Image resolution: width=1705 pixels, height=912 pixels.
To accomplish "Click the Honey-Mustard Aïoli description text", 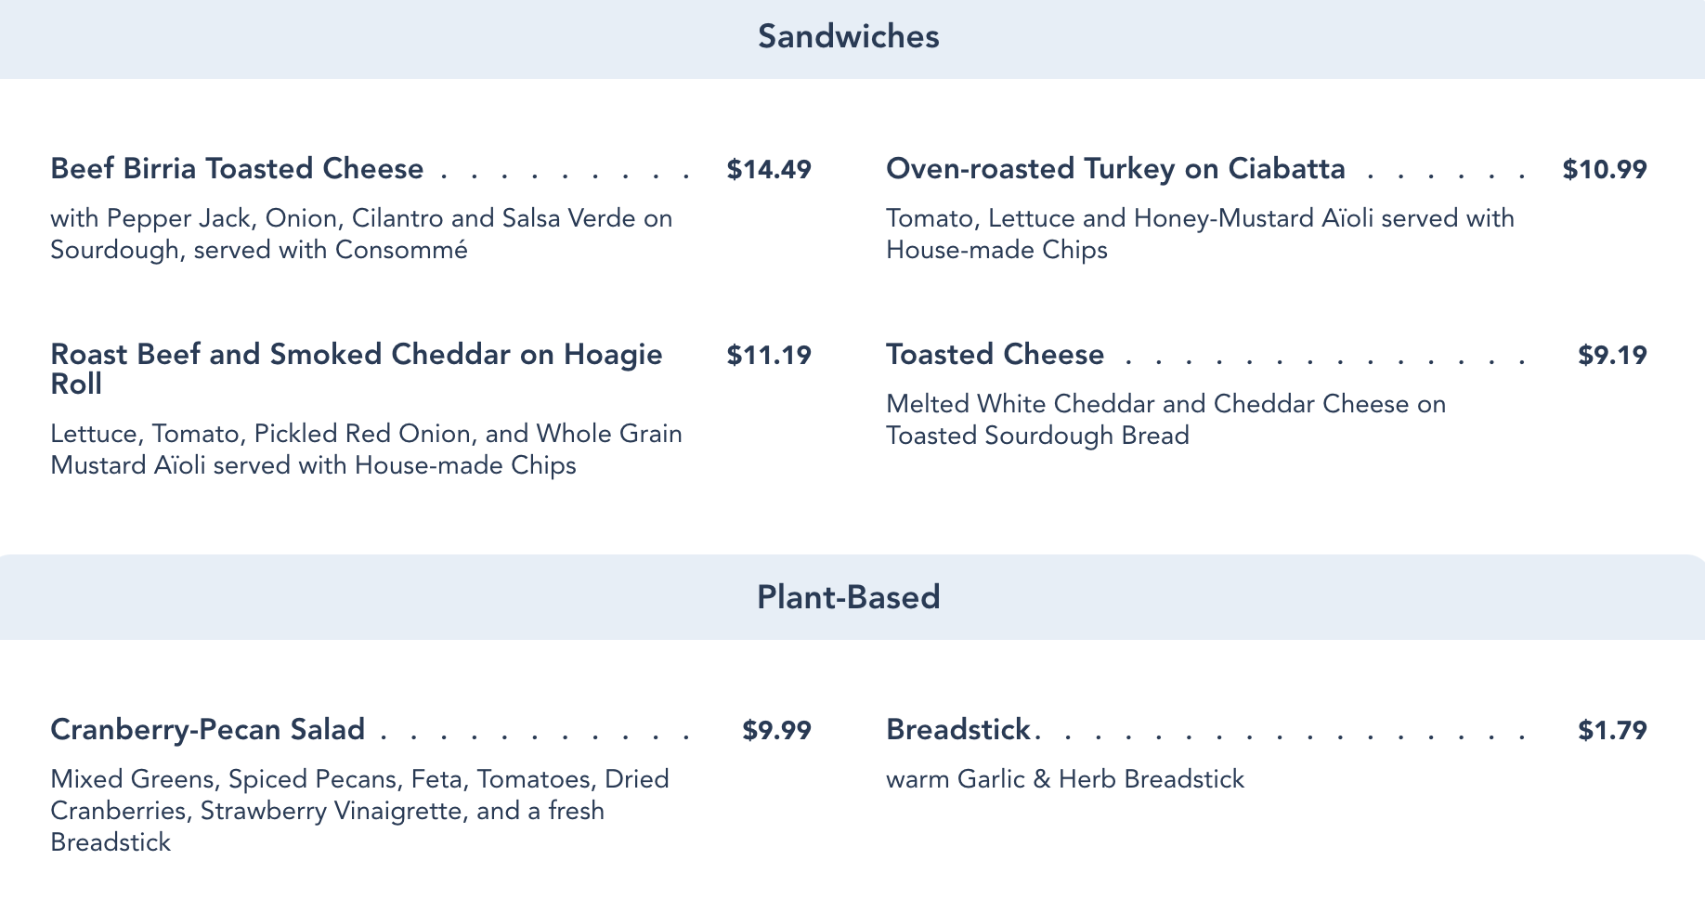I will click(1200, 234).
